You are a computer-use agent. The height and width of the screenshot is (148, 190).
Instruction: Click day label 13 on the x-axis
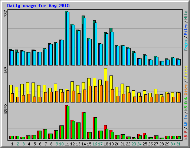[x=78, y=144]
